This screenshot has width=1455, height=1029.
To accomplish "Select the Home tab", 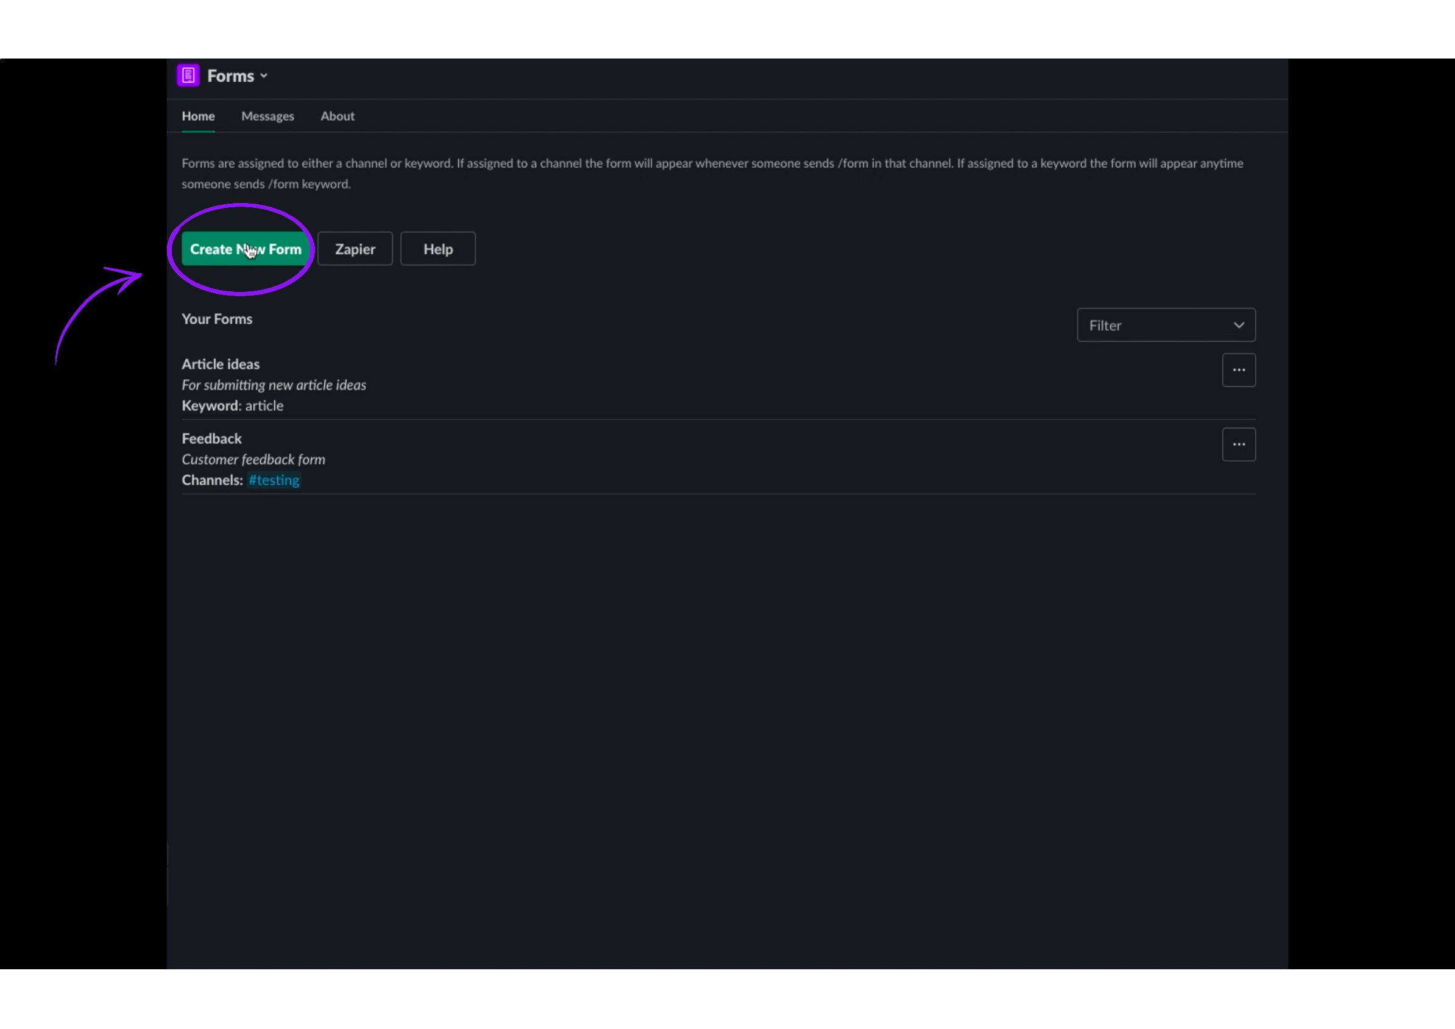I will point(198,116).
